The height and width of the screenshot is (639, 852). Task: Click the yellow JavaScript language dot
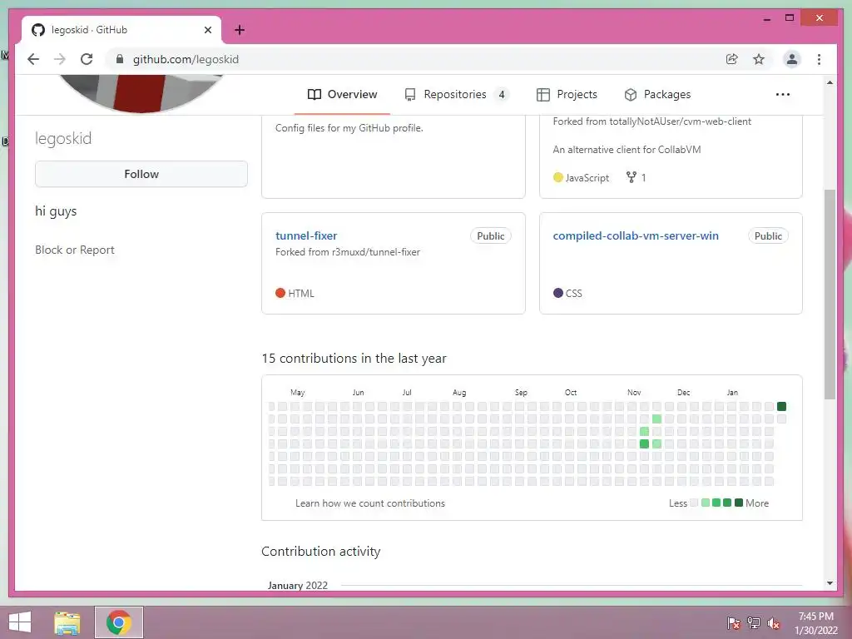558,177
